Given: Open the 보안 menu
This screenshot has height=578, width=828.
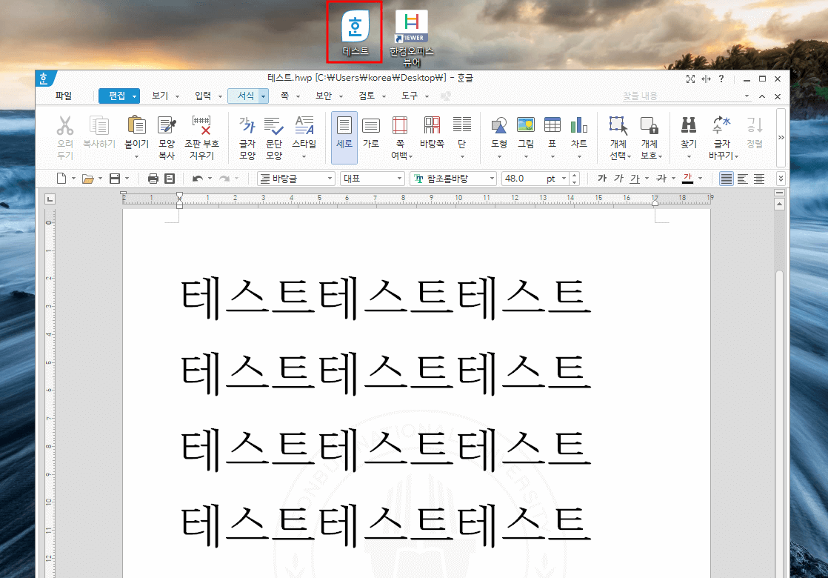Looking at the screenshot, I should pos(324,96).
